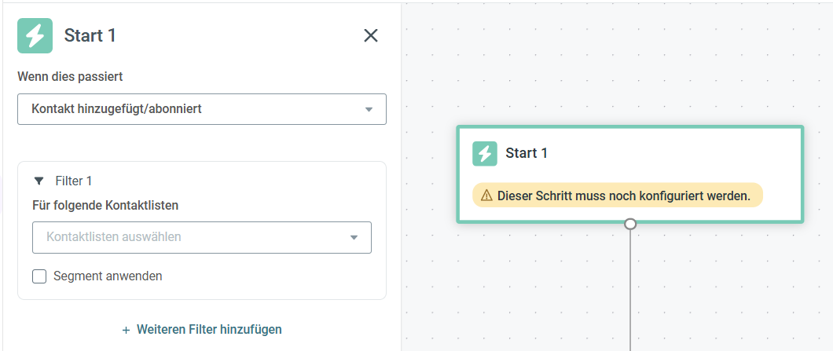Select the Start 1 node on the canvas
This screenshot has height=351, width=833.
click(x=629, y=174)
